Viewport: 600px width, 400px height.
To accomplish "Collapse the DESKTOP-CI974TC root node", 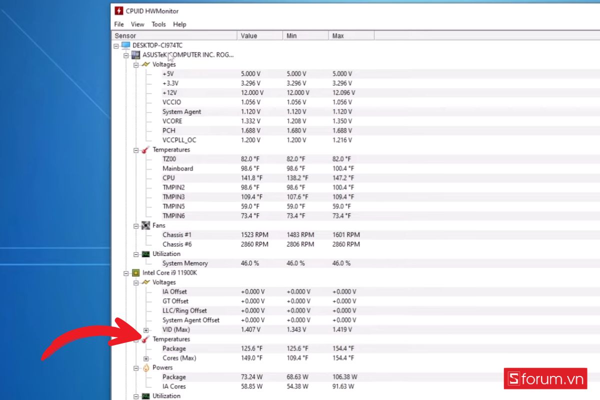I will [x=116, y=45].
